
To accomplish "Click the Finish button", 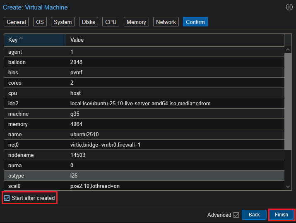I will click(x=282, y=215).
